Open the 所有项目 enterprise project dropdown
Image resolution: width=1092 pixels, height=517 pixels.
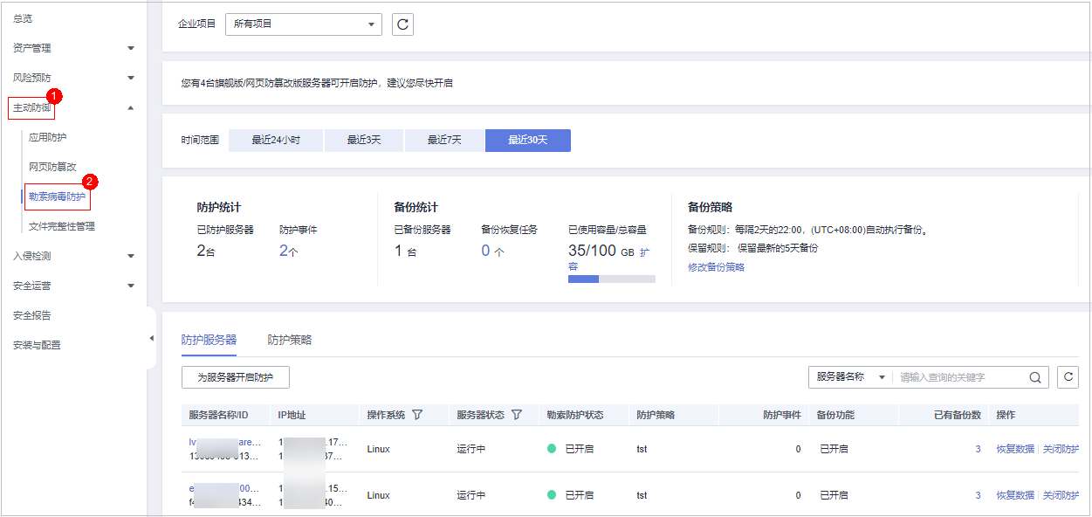tap(303, 24)
